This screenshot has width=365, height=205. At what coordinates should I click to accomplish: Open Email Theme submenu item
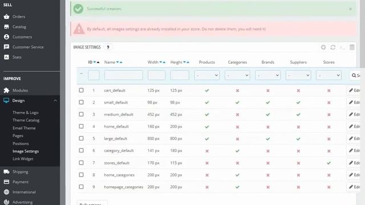24,128
